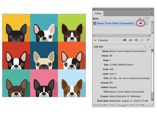Screen dimensions: 157x114
Task: Click the Size value 1.8 MB
Action: (122, 65)
